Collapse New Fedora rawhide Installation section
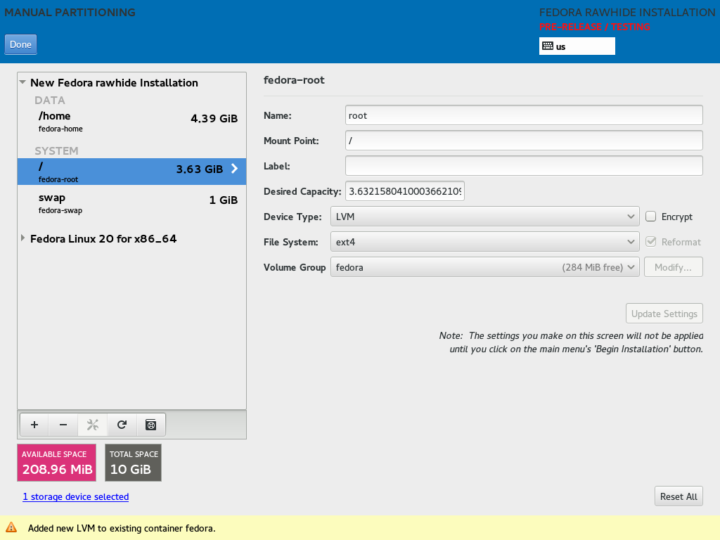Screen dimensions: 720x540 (22, 82)
